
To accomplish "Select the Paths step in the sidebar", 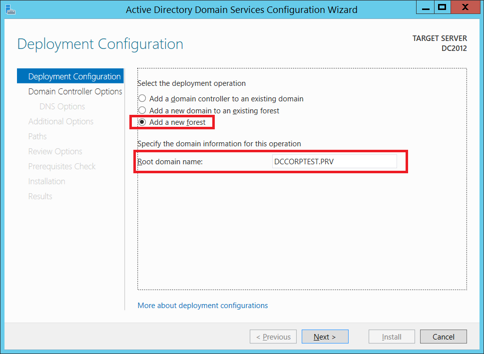I will 37,136.
